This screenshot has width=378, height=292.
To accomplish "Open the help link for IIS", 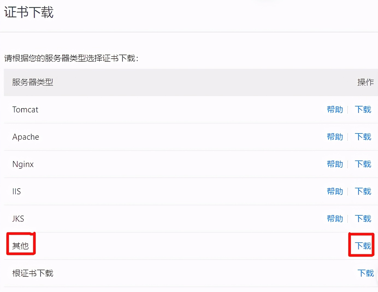I will 335,191.
